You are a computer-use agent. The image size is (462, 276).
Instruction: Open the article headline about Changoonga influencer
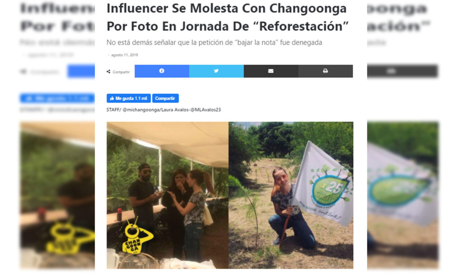[x=227, y=17]
